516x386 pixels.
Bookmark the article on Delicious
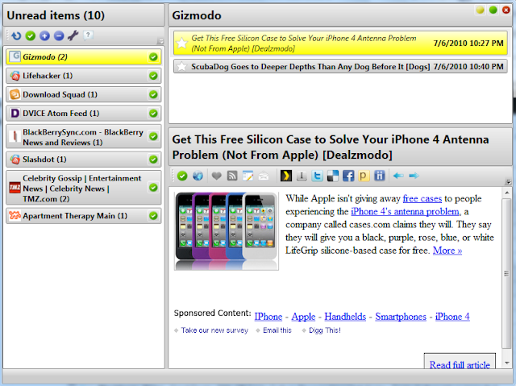click(332, 176)
